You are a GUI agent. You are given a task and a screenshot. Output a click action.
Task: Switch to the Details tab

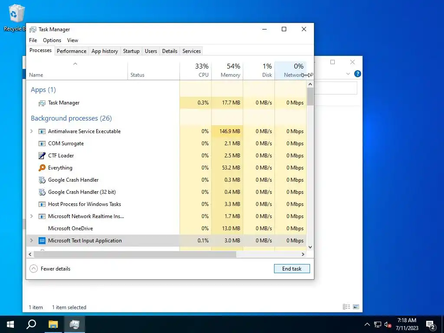point(170,51)
